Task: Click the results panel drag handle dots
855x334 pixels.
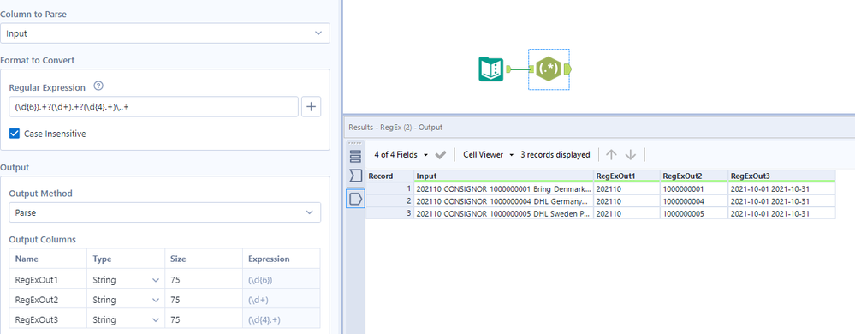Action: click(355, 144)
